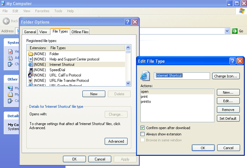Uncheck Confirm open after download

[x=142, y=128]
